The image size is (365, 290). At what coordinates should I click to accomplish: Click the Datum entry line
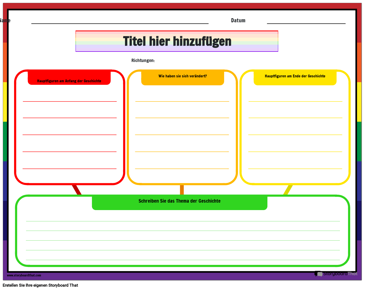click(x=306, y=24)
